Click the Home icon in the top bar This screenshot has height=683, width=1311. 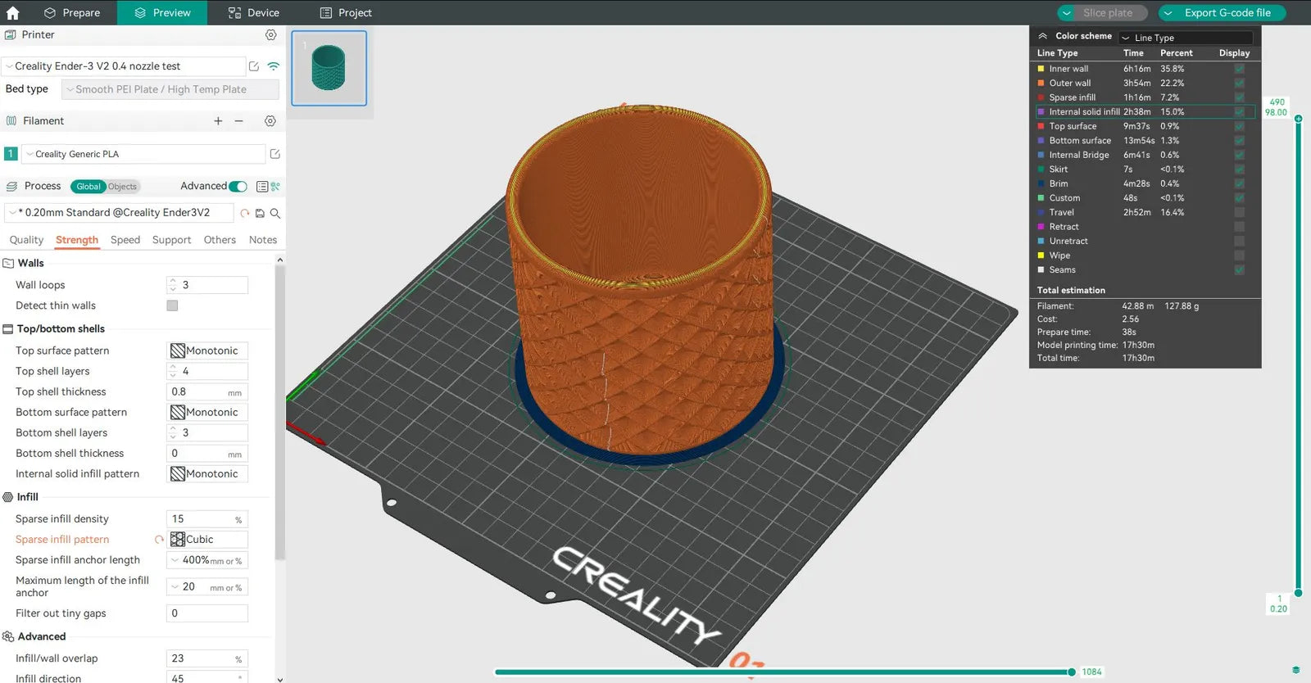12,12
